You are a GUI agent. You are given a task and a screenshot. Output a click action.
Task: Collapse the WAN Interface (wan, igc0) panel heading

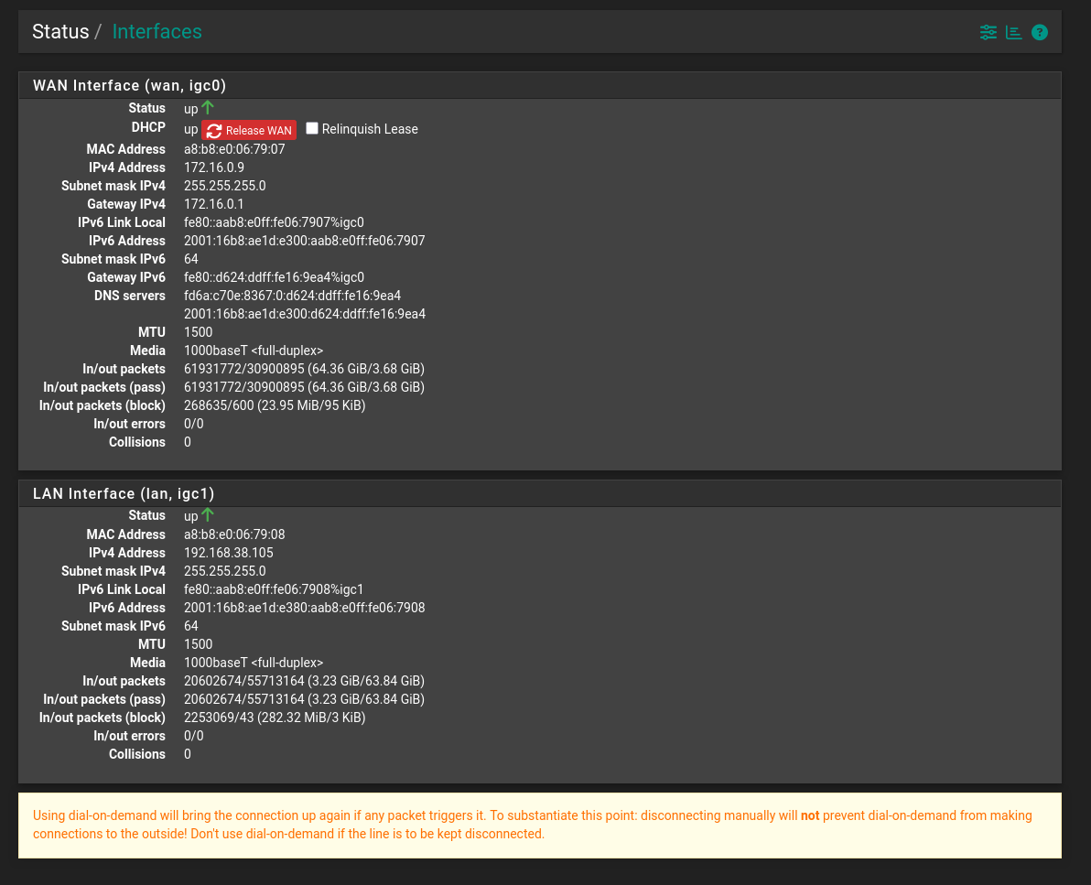click(129, 85)
